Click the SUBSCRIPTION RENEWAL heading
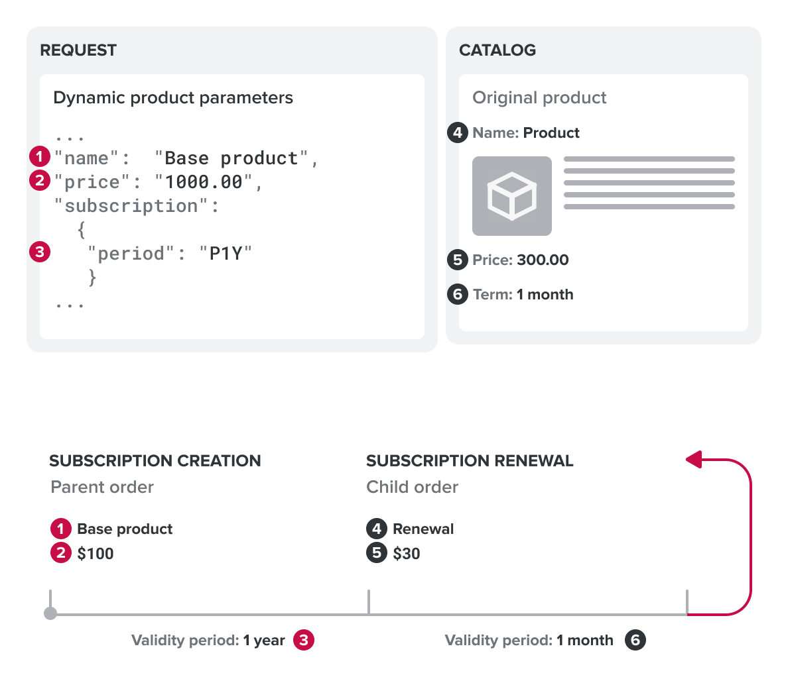This screenshot has width=788, height=677. [470, 461]
